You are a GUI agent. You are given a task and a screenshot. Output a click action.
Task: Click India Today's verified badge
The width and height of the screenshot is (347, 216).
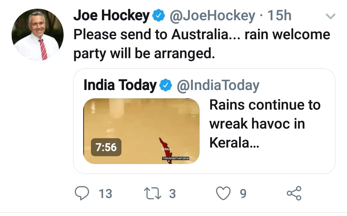[x=165, y=85]
